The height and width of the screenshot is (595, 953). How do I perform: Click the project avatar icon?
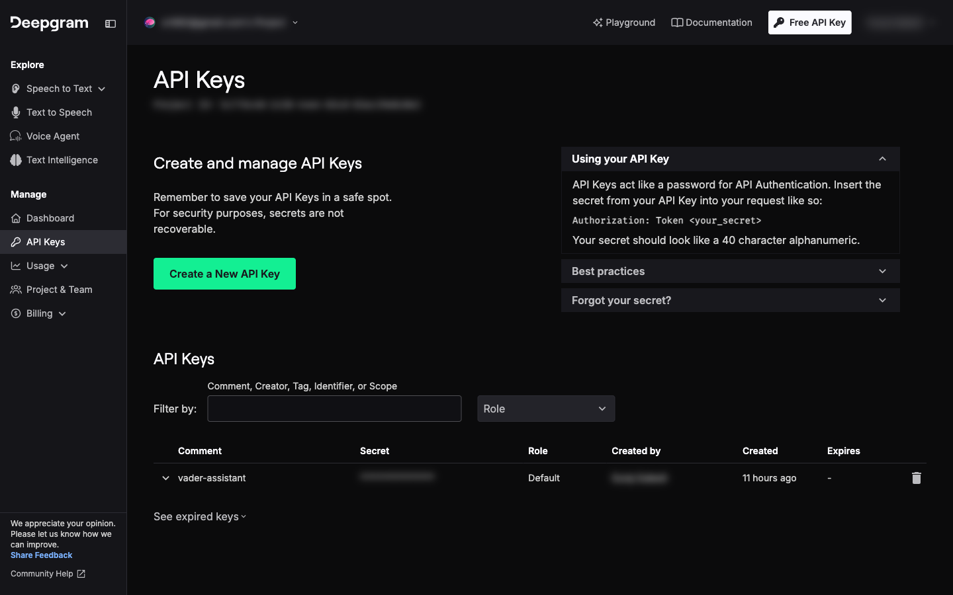[x=150, y=22]
